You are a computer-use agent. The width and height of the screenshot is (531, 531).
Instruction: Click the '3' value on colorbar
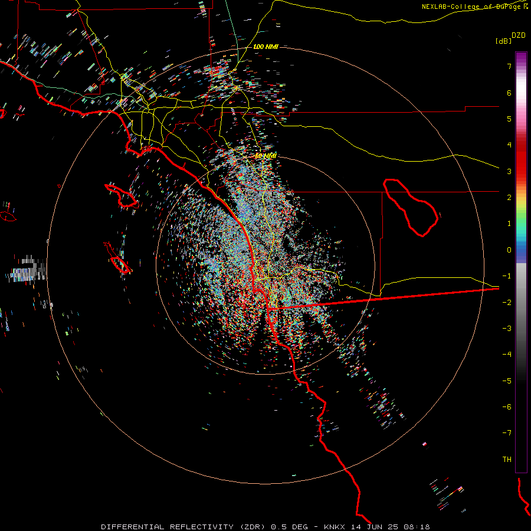coord(509,171)
